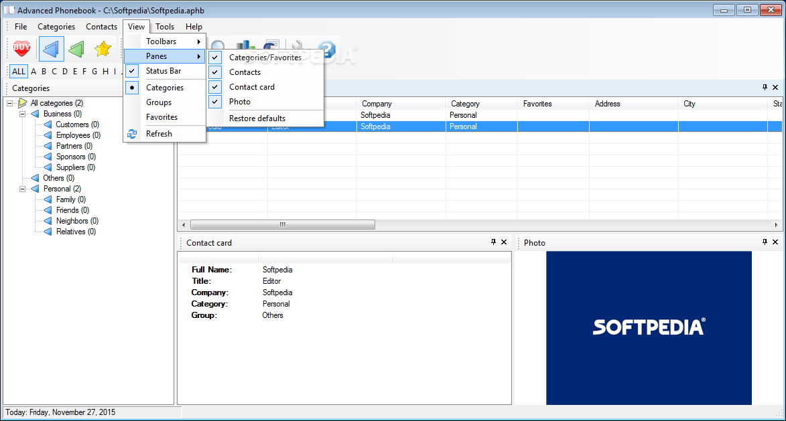786x421 pixels.
Task: Collapse the Business tree node
Action: tap(22, 114)
